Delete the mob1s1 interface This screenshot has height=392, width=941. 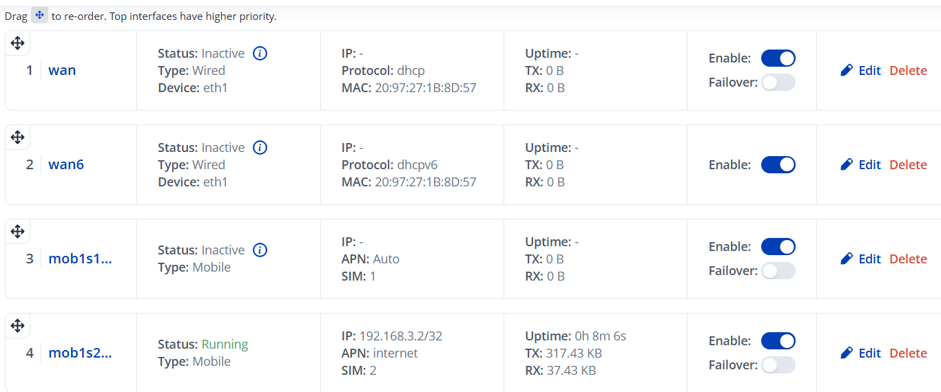[908, 259]
